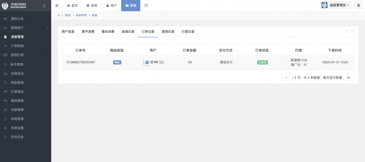Click the 订单金额 column header
Screen dimensions: 365x162
pos(190,50)
